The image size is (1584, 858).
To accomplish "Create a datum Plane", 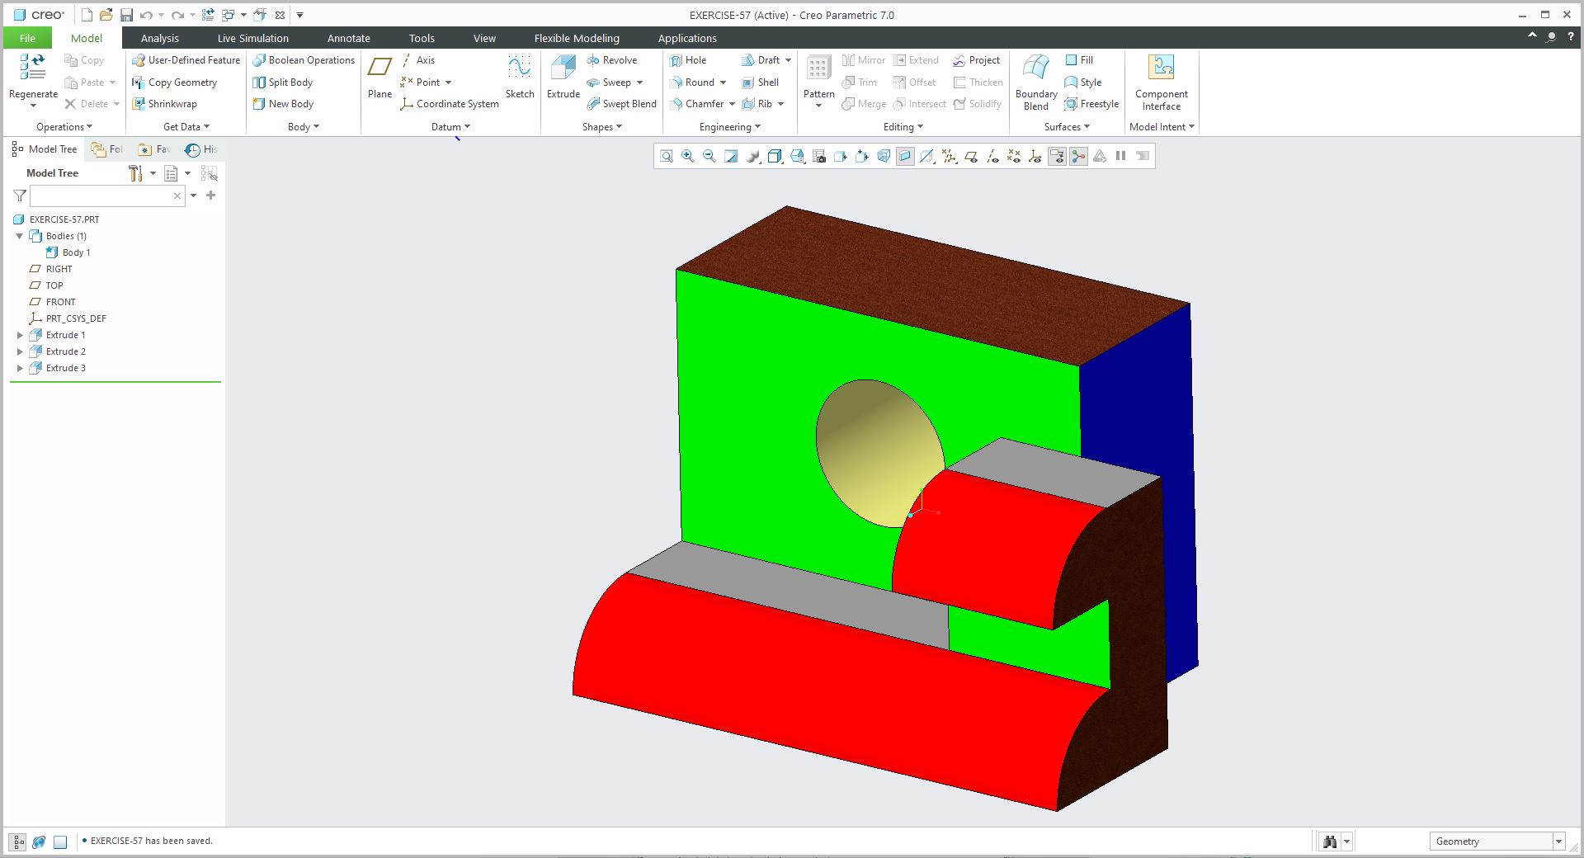I will tap(379, 78).
